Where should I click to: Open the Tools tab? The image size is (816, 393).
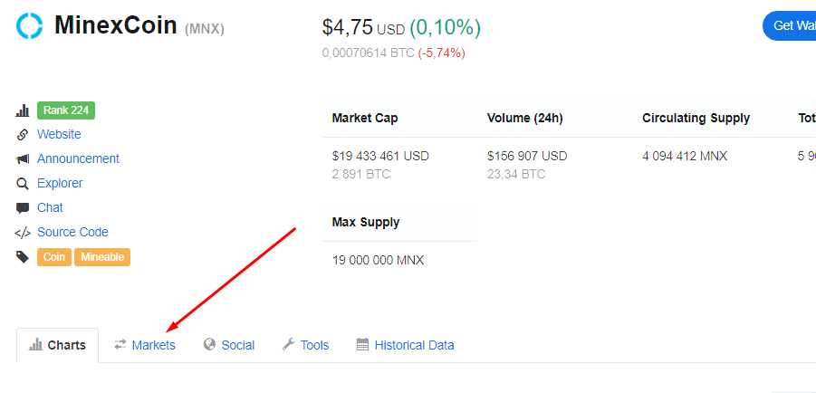tap(305, 345)
